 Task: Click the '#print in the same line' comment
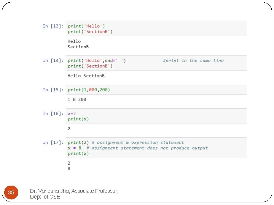click(x=193, y=61)
